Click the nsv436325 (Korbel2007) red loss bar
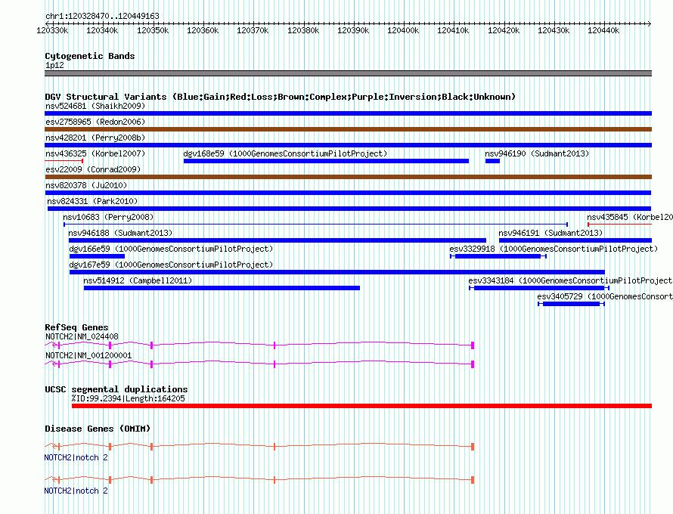 (x=64, y=161)
